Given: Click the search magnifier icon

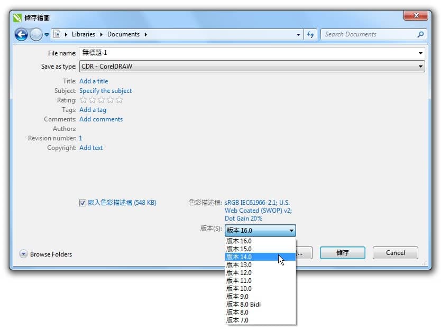Looking at the screenshot, I should [x=420, y=34].
